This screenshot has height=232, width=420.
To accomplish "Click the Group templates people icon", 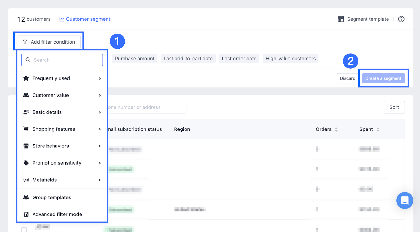I will click(26, 197).
